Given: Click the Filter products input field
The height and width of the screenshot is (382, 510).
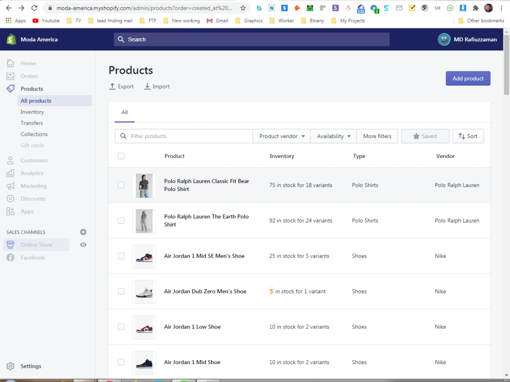Looking at the screenshot, I should coord(184,136).
